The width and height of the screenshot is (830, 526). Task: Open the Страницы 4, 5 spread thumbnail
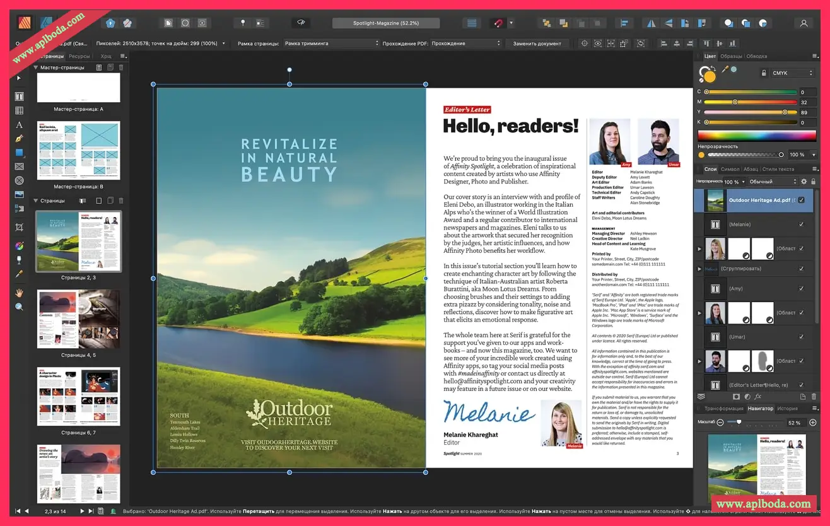(x=78, y=319)
